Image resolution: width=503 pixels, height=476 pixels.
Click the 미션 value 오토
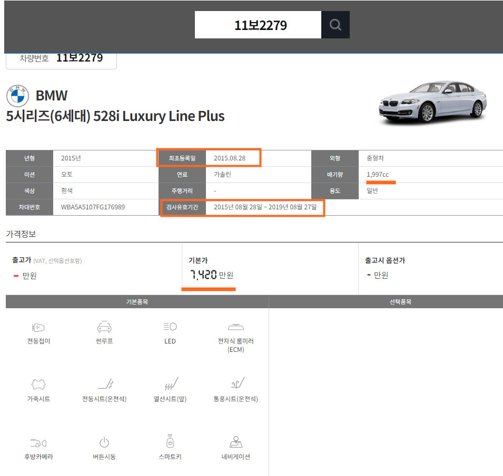[67, 175]
